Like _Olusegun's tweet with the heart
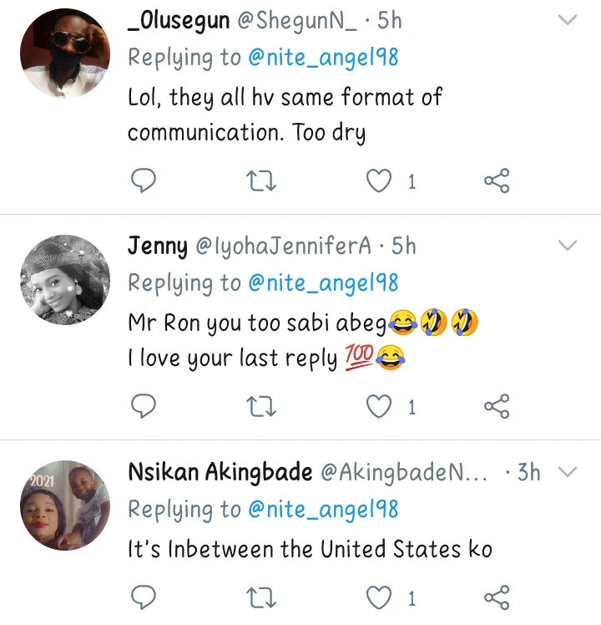The width and height of the screenshot is (601, 625). click(381, 180)
